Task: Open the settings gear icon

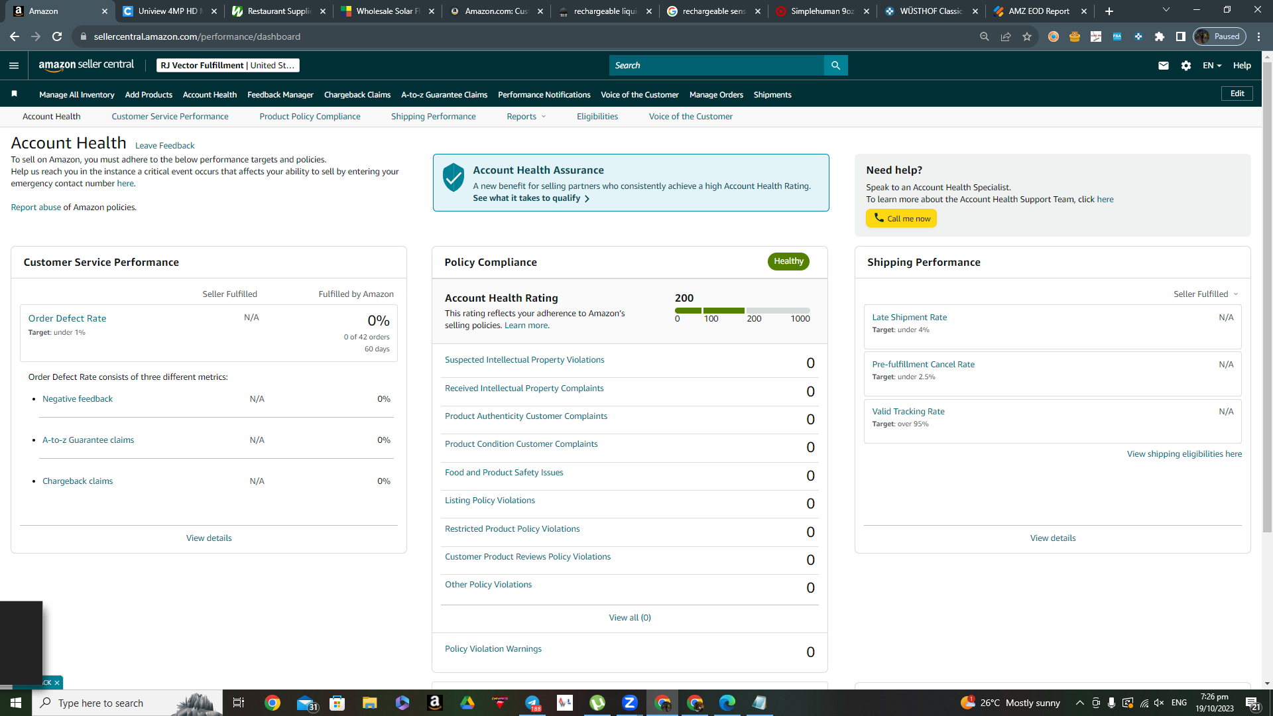Action: (x=1186, y=65)
